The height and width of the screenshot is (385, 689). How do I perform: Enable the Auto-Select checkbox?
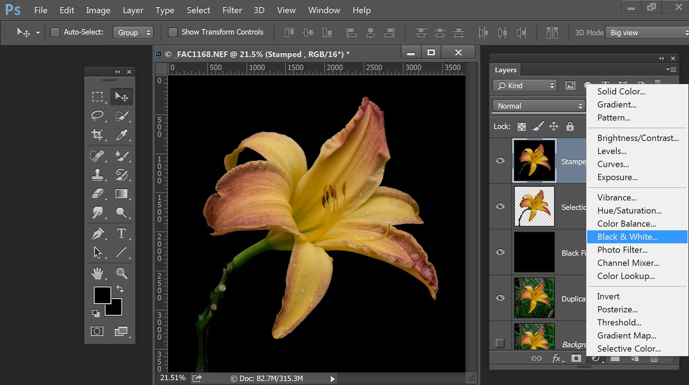pos(55,32)
